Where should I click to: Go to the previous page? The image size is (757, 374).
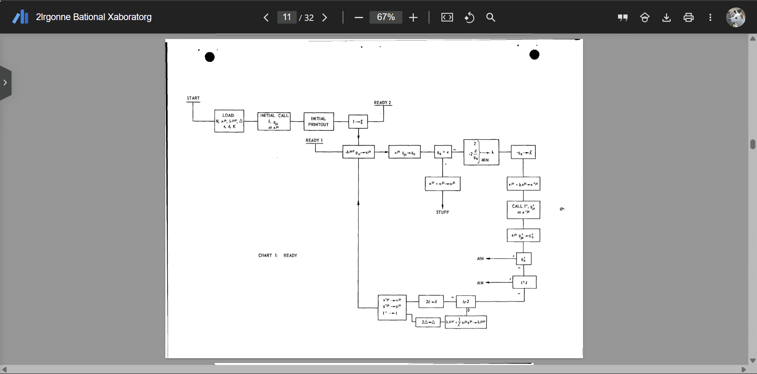tap(266, 17)
